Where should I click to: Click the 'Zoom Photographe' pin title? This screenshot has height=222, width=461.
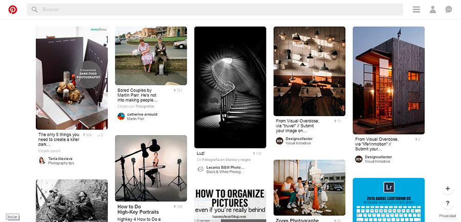coord(297,220)
